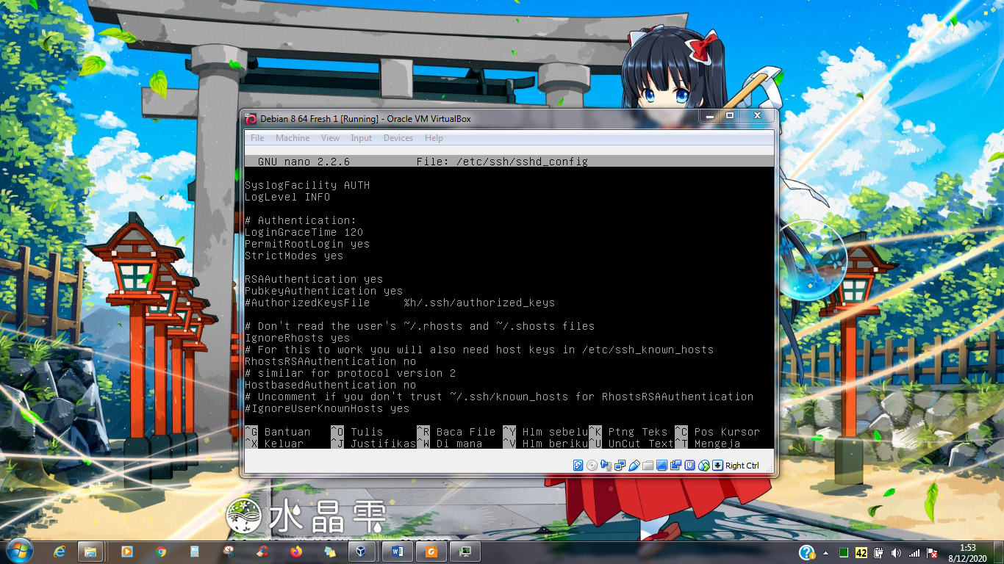Open the Help menu
Screen dimensions: 1004x564
[434, 138]
